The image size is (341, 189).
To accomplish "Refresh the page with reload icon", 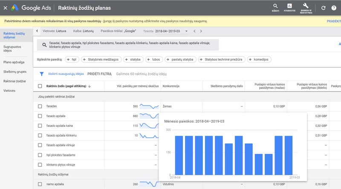I will [x=324, y=8].
